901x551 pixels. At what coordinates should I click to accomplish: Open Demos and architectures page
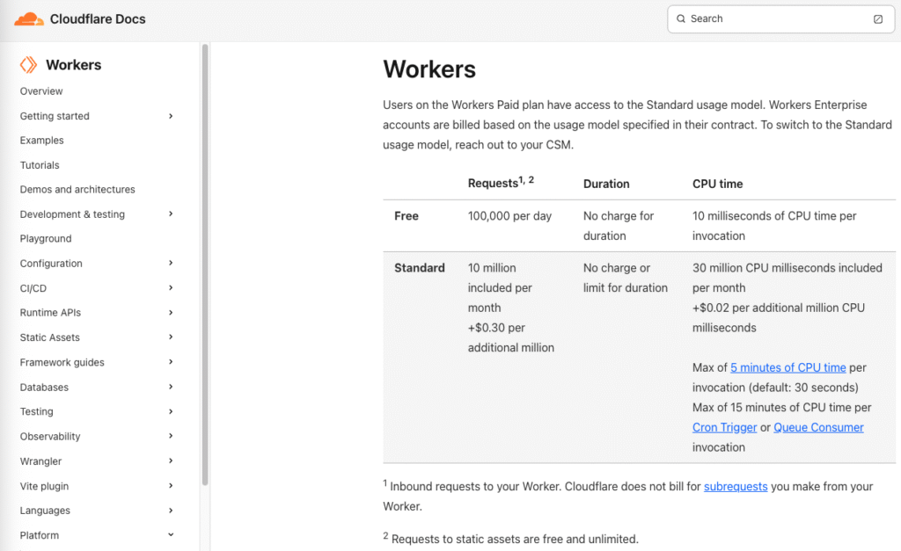pos(77,190)
